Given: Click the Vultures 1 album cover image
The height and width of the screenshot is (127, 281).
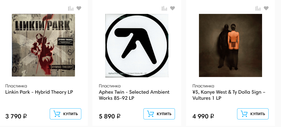Looking at the screenshot, I should (x=231, y=45).
